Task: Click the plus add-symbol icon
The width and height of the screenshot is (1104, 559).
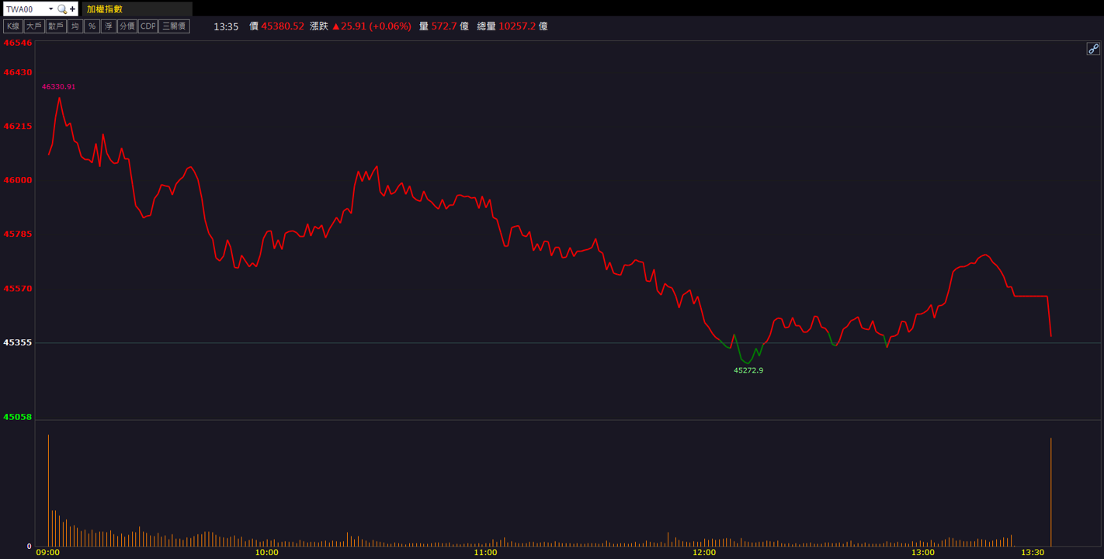Action: (73, 9)
